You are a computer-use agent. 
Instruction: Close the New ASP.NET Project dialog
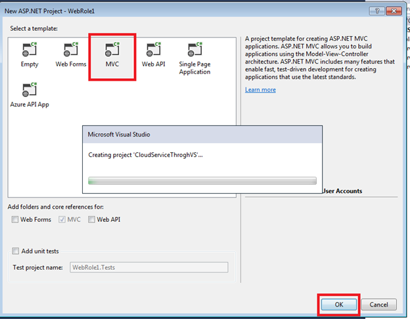coord(394,11)
